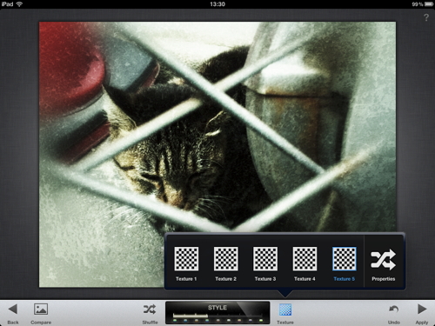
Task: Tap the Apply arrow icon
Action: 422,309
